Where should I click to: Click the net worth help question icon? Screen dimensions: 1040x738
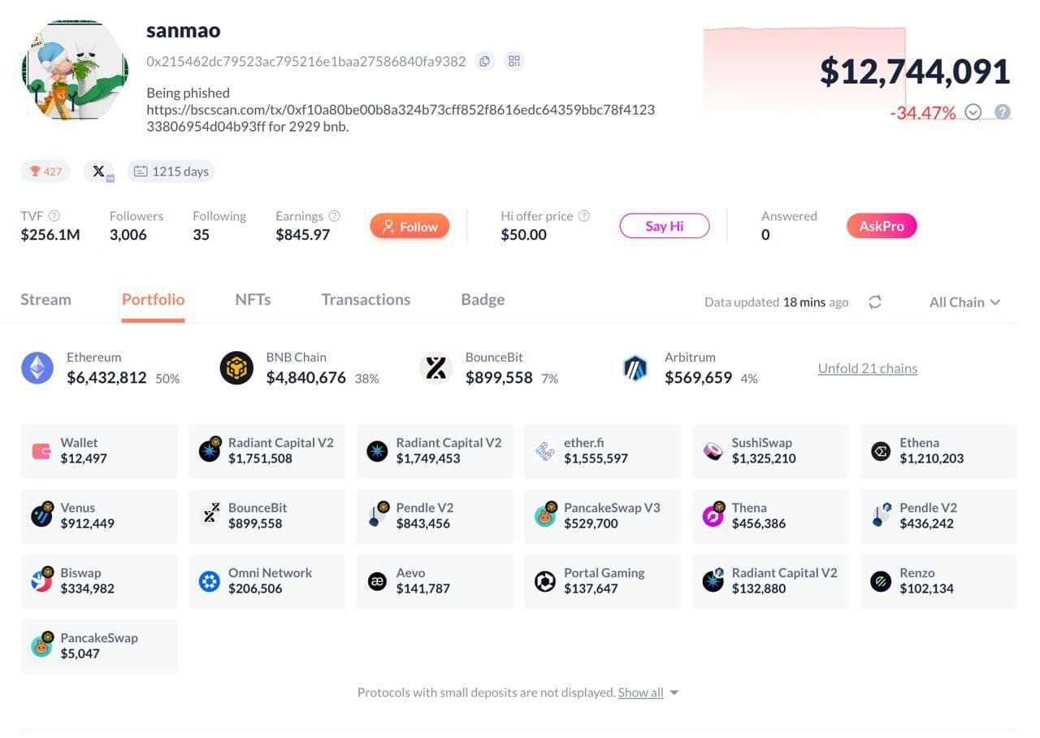pyautogui.click(x=1003, y=112)
